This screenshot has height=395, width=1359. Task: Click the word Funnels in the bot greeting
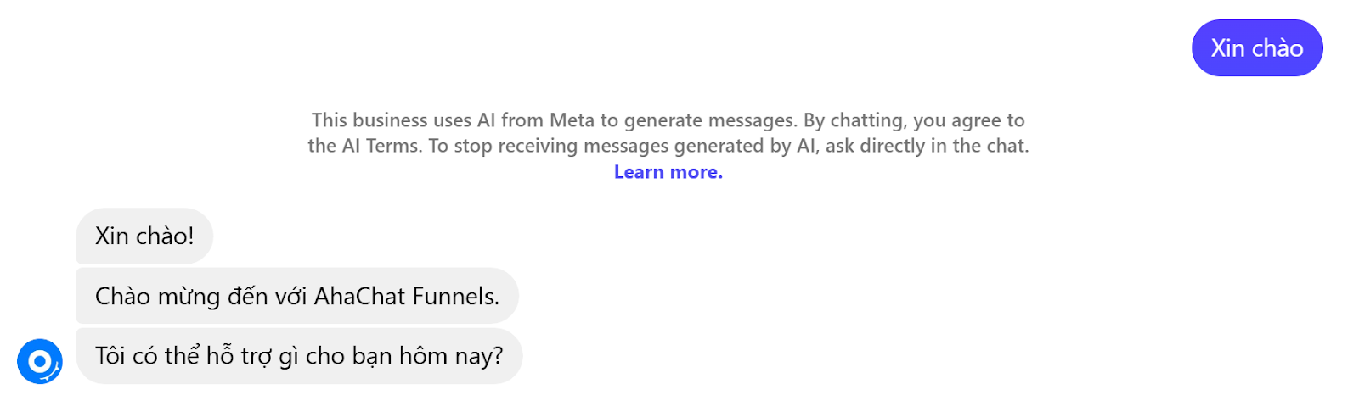pyautogui.click(x=456, y=296)
